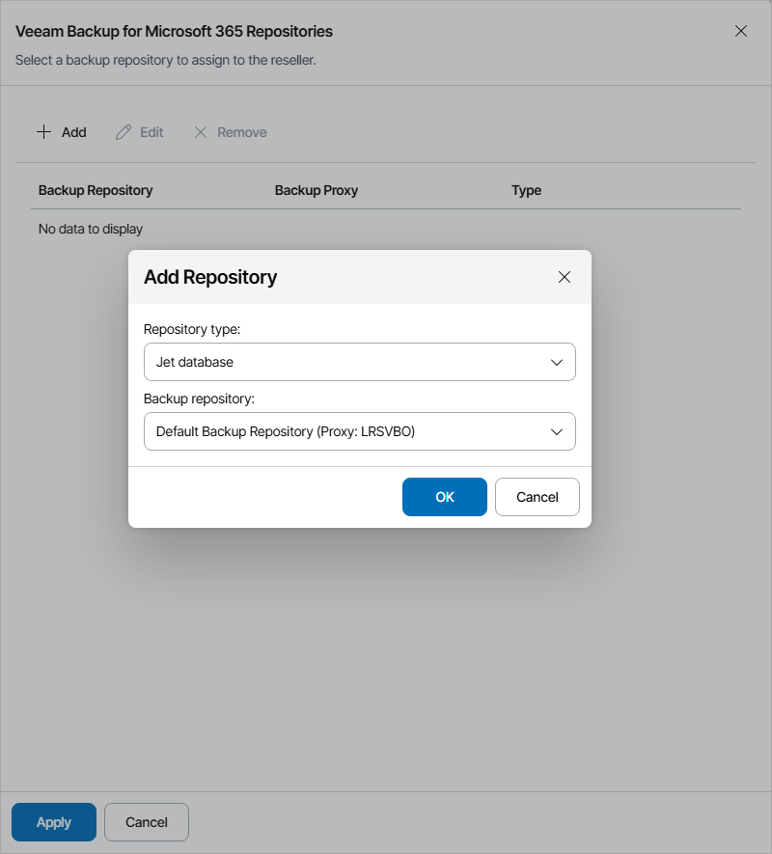Click the No data to display message area
Viewport: 772px width, 854px height.
coord(90,229)
